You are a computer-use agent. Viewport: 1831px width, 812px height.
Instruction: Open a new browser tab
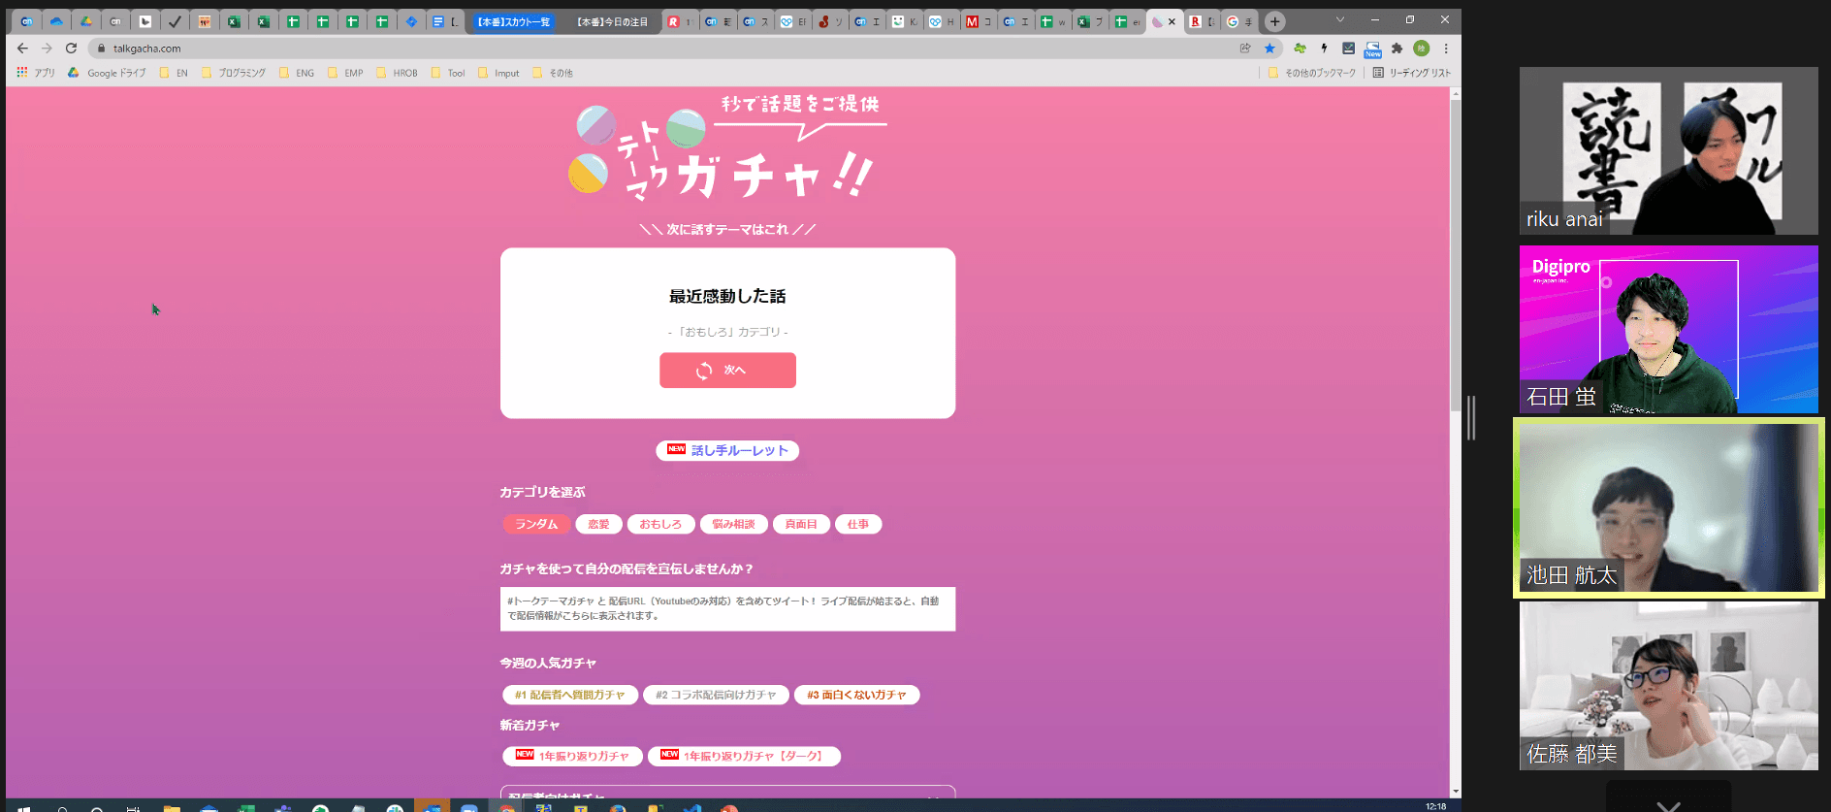tap(1274, 21)
